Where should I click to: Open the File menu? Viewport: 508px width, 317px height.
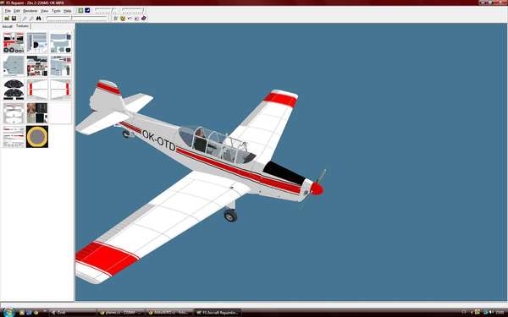pyautogui.click(x=8, y=11)
